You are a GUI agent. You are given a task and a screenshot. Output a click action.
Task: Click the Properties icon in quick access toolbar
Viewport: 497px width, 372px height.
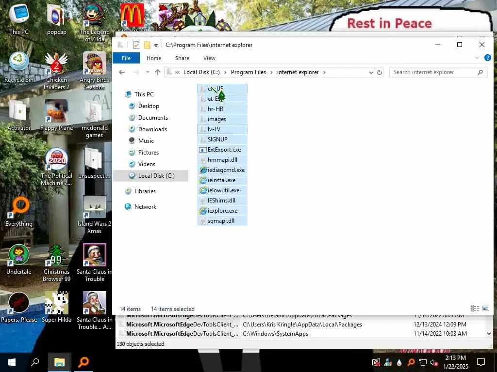click(x=136, y=45)
